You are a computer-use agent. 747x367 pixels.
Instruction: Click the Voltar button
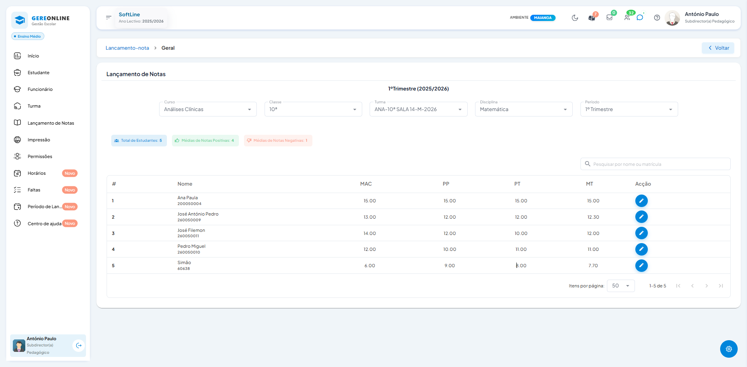pos(718,48)
